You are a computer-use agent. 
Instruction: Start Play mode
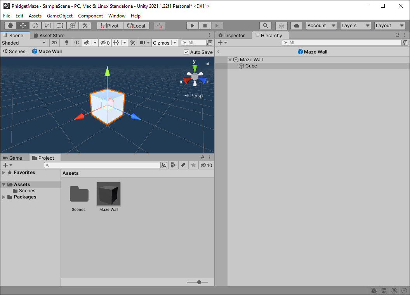193,26
